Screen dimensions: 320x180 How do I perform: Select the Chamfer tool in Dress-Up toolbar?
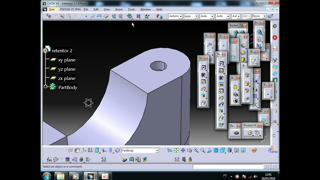click(x=243, y=53)
